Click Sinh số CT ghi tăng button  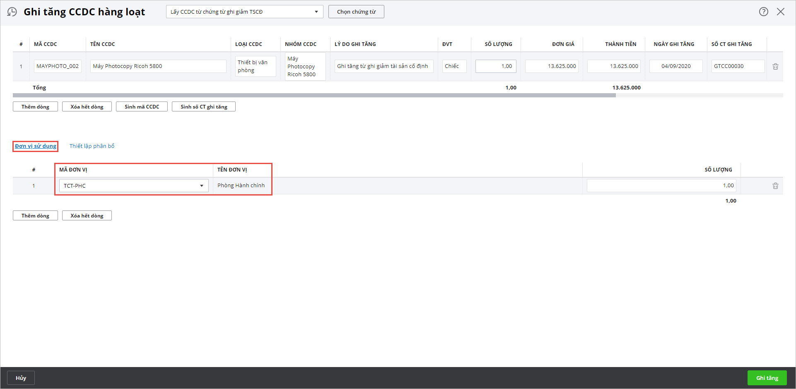[204, 106]
